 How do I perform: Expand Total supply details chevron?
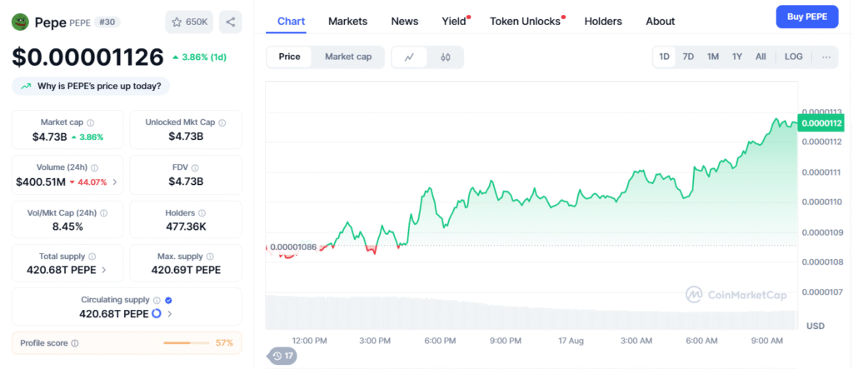point(104,270)
